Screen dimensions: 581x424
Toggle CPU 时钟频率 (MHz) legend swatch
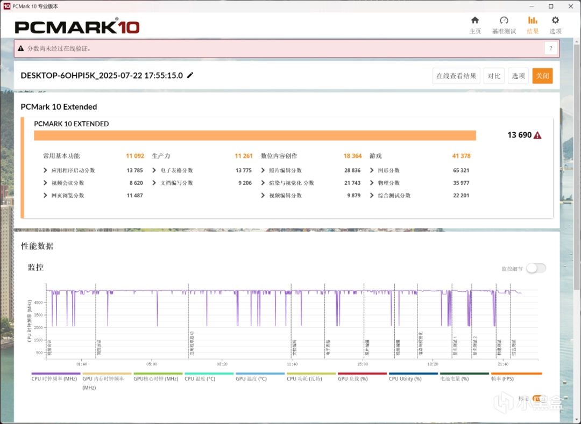coord(56,373)
